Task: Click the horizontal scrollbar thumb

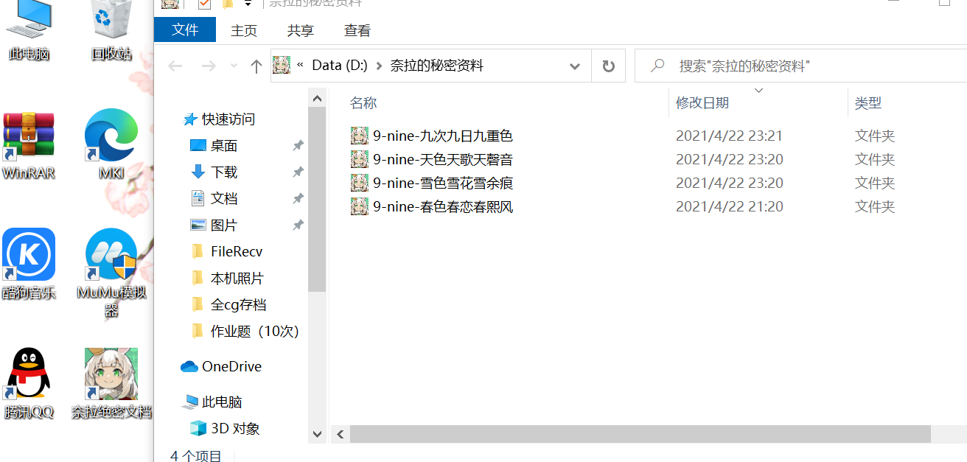Action: pyautogui.click(x=640, y=435)
